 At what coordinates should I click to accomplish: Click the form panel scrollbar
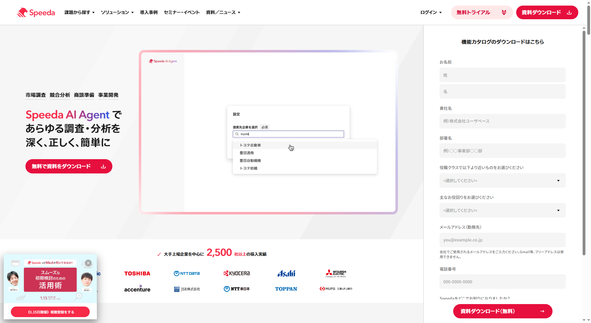584,143
